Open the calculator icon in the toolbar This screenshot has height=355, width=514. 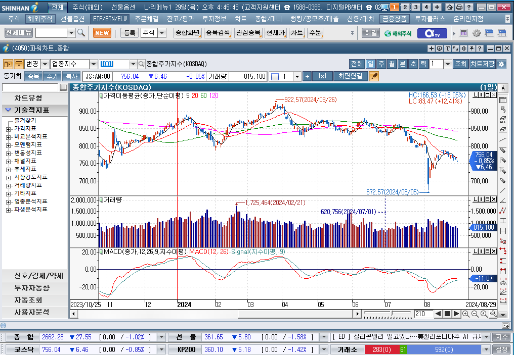tap(463, 33)
